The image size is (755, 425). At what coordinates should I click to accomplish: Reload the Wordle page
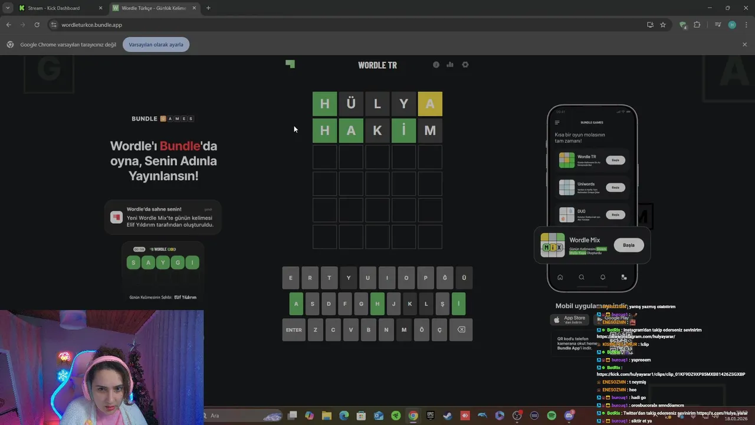[x=37, y=25]
